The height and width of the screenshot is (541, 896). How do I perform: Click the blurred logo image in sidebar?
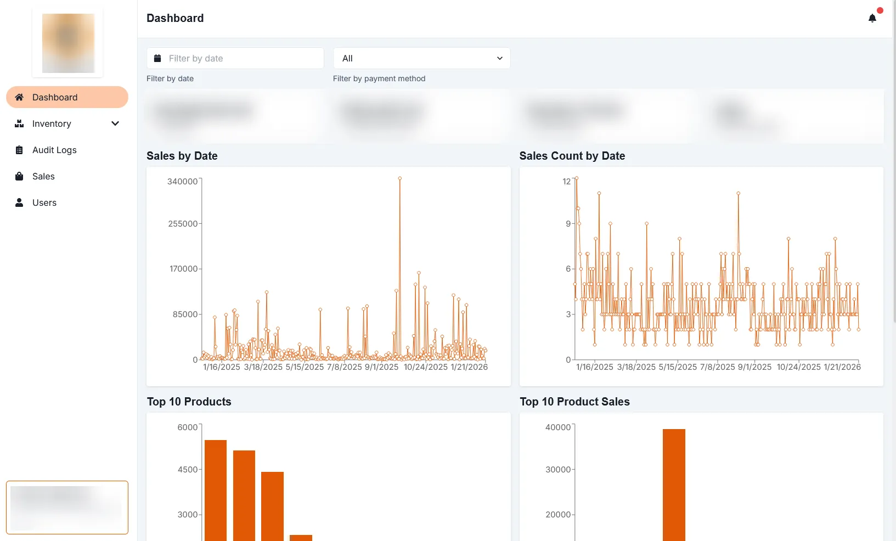[68, 43]
